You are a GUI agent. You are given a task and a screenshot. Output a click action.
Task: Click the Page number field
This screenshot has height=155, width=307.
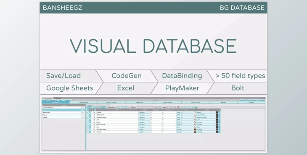(x=169, y=107)
